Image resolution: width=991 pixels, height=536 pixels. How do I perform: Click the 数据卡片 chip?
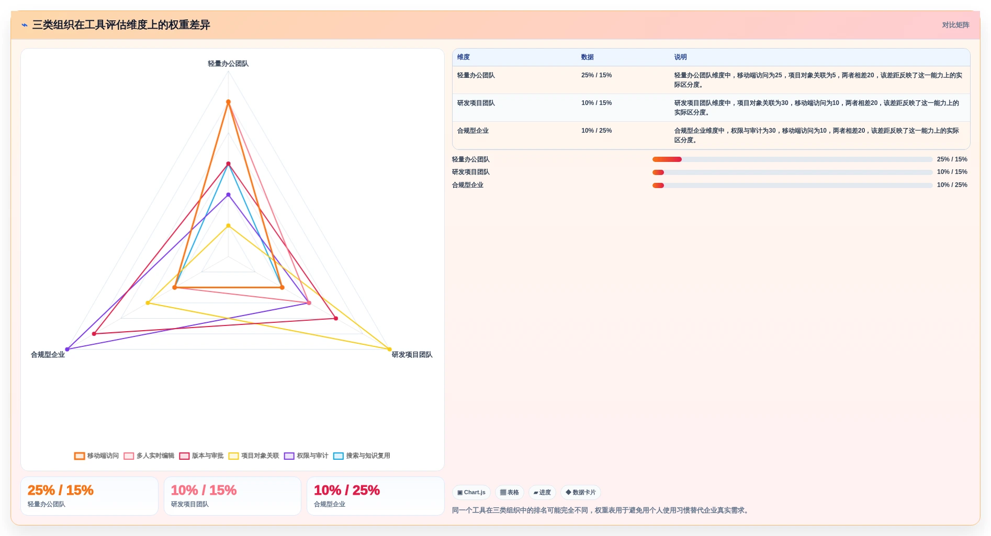pos(581,492)
